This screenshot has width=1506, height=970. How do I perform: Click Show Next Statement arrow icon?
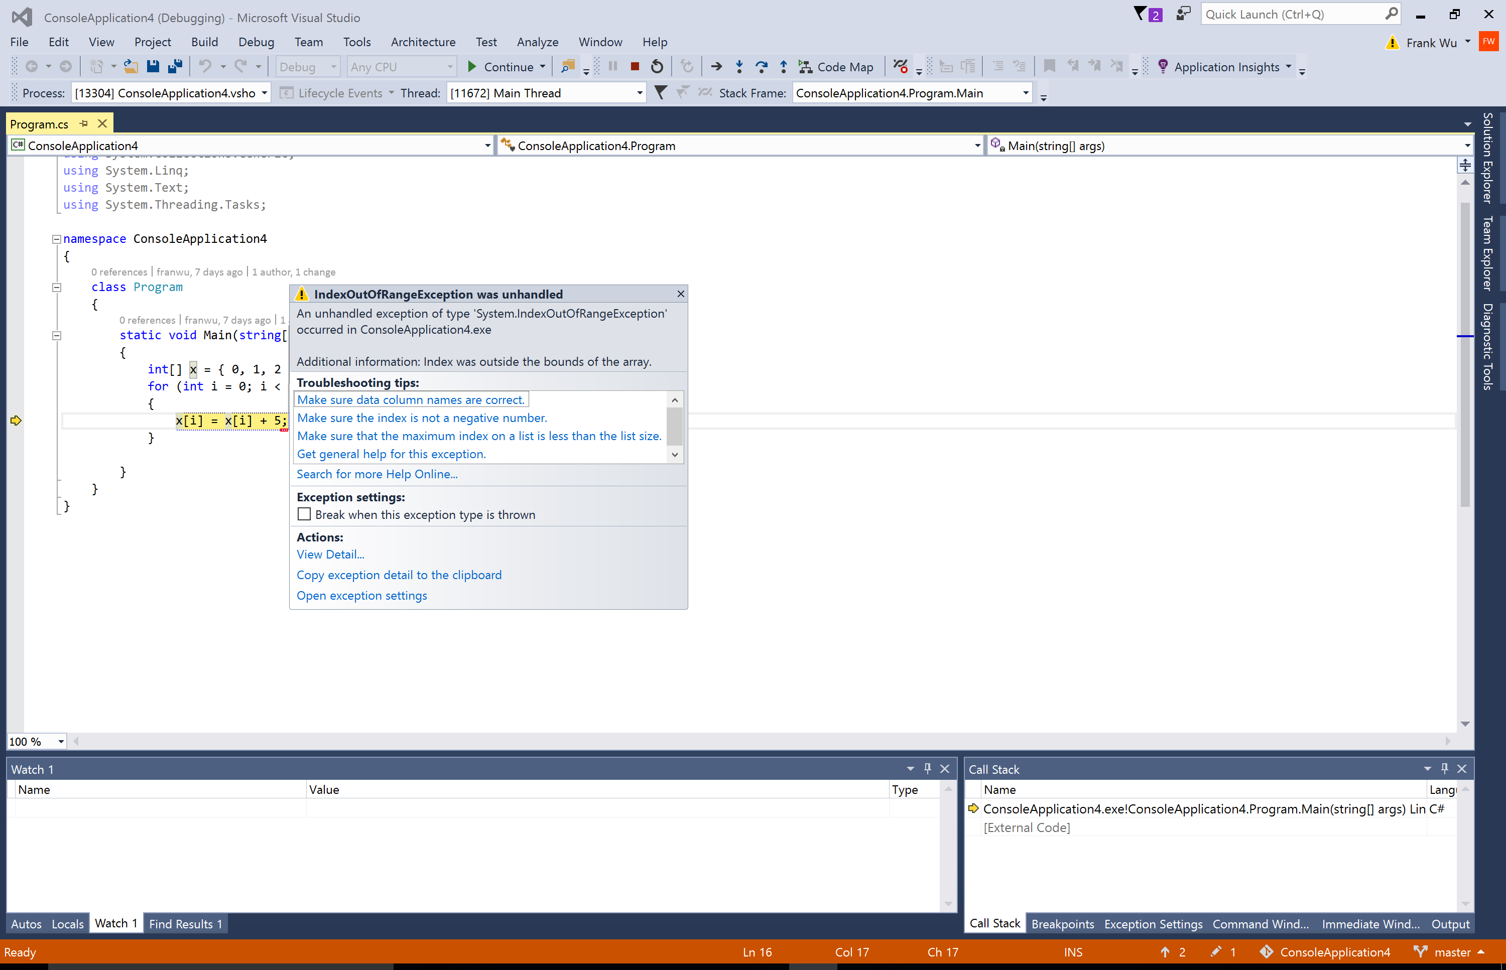tap(716, 67)
